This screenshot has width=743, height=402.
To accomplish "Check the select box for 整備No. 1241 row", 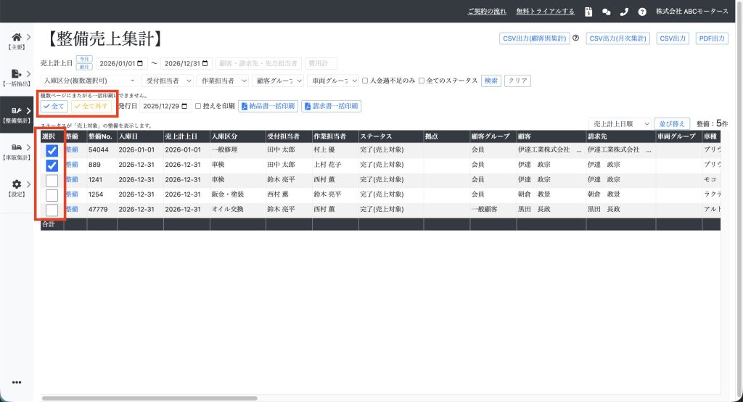I will (x=52, y=181).
